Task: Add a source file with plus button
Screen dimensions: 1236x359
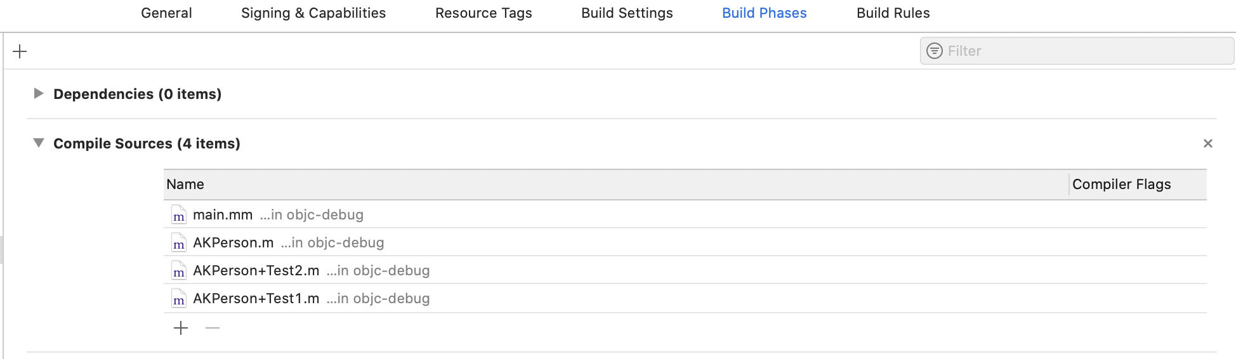Action: 181,328
